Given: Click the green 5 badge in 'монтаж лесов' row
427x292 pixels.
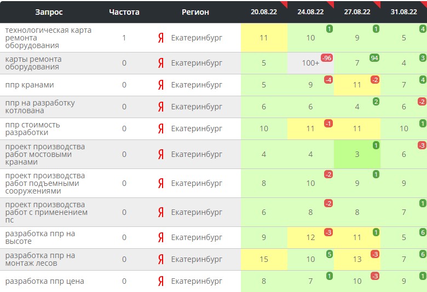Looking at the screenshot, I should click(328, 254).
